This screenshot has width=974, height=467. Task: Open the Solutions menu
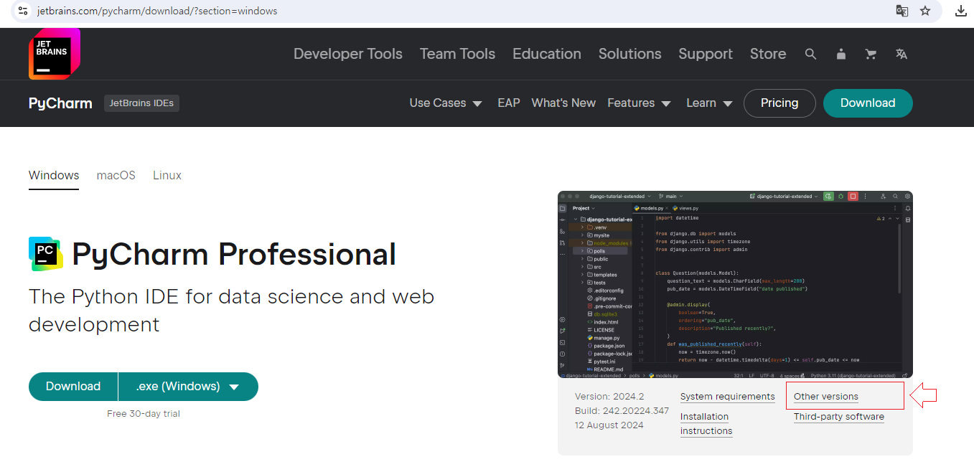pos(630,54)
